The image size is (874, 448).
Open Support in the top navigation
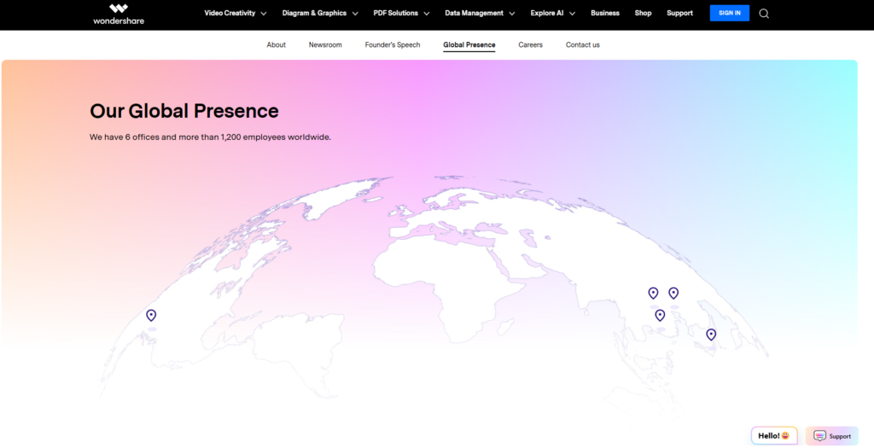pos(679,13)
